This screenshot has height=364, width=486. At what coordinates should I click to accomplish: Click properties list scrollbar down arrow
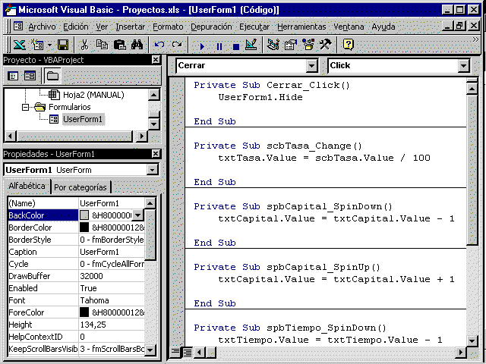click(x=150, y=350)
